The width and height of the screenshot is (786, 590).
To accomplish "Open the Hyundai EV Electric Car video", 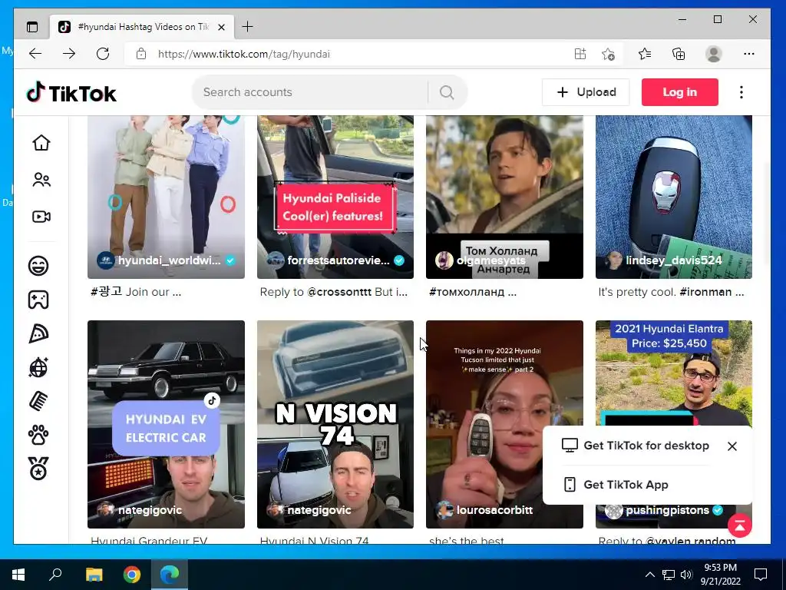I will 166,424.
